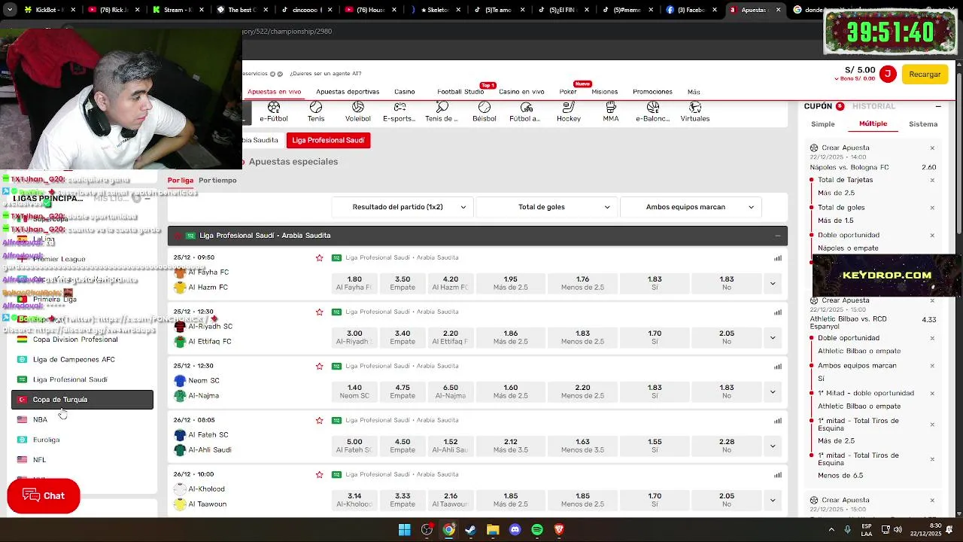Open statistics for Al-Kholood match
This screenshot has height=542, width=963.
pos(778,474)
